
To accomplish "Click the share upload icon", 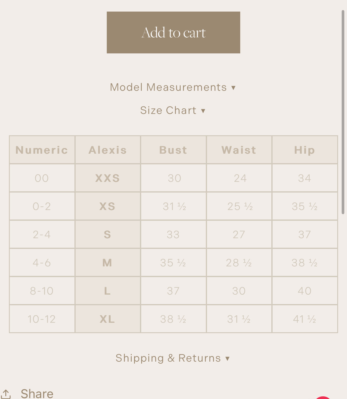I will click(x=6, y=394).
